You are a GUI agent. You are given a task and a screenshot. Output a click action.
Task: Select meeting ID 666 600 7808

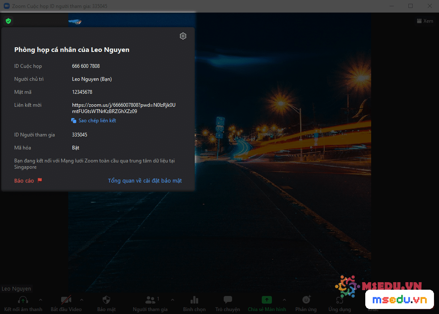(86, 66)
